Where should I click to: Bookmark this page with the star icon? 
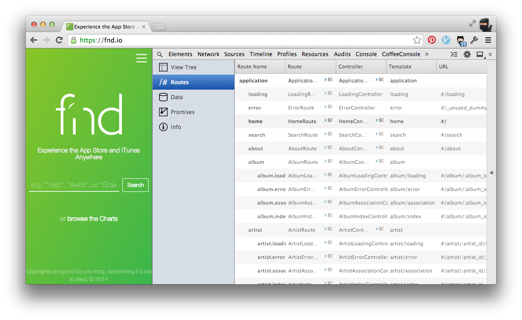coord(417,40)
